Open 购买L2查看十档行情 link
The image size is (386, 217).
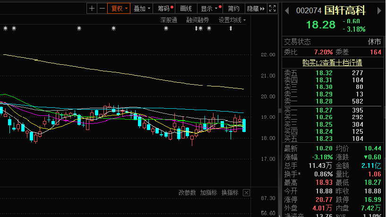[332, 63]
